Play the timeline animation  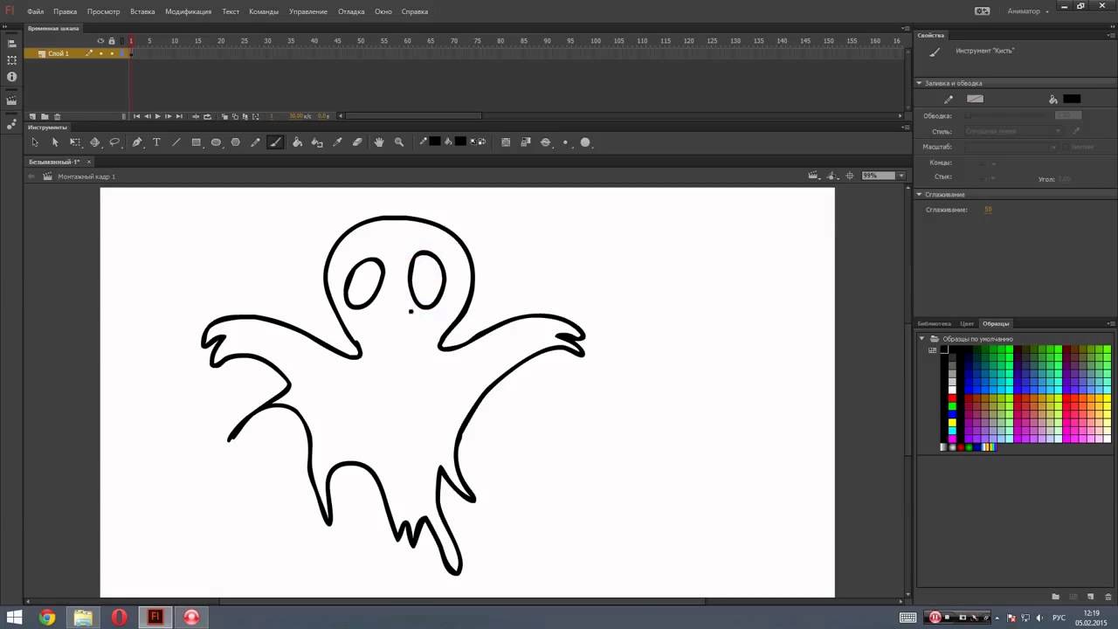click(157, 116)
